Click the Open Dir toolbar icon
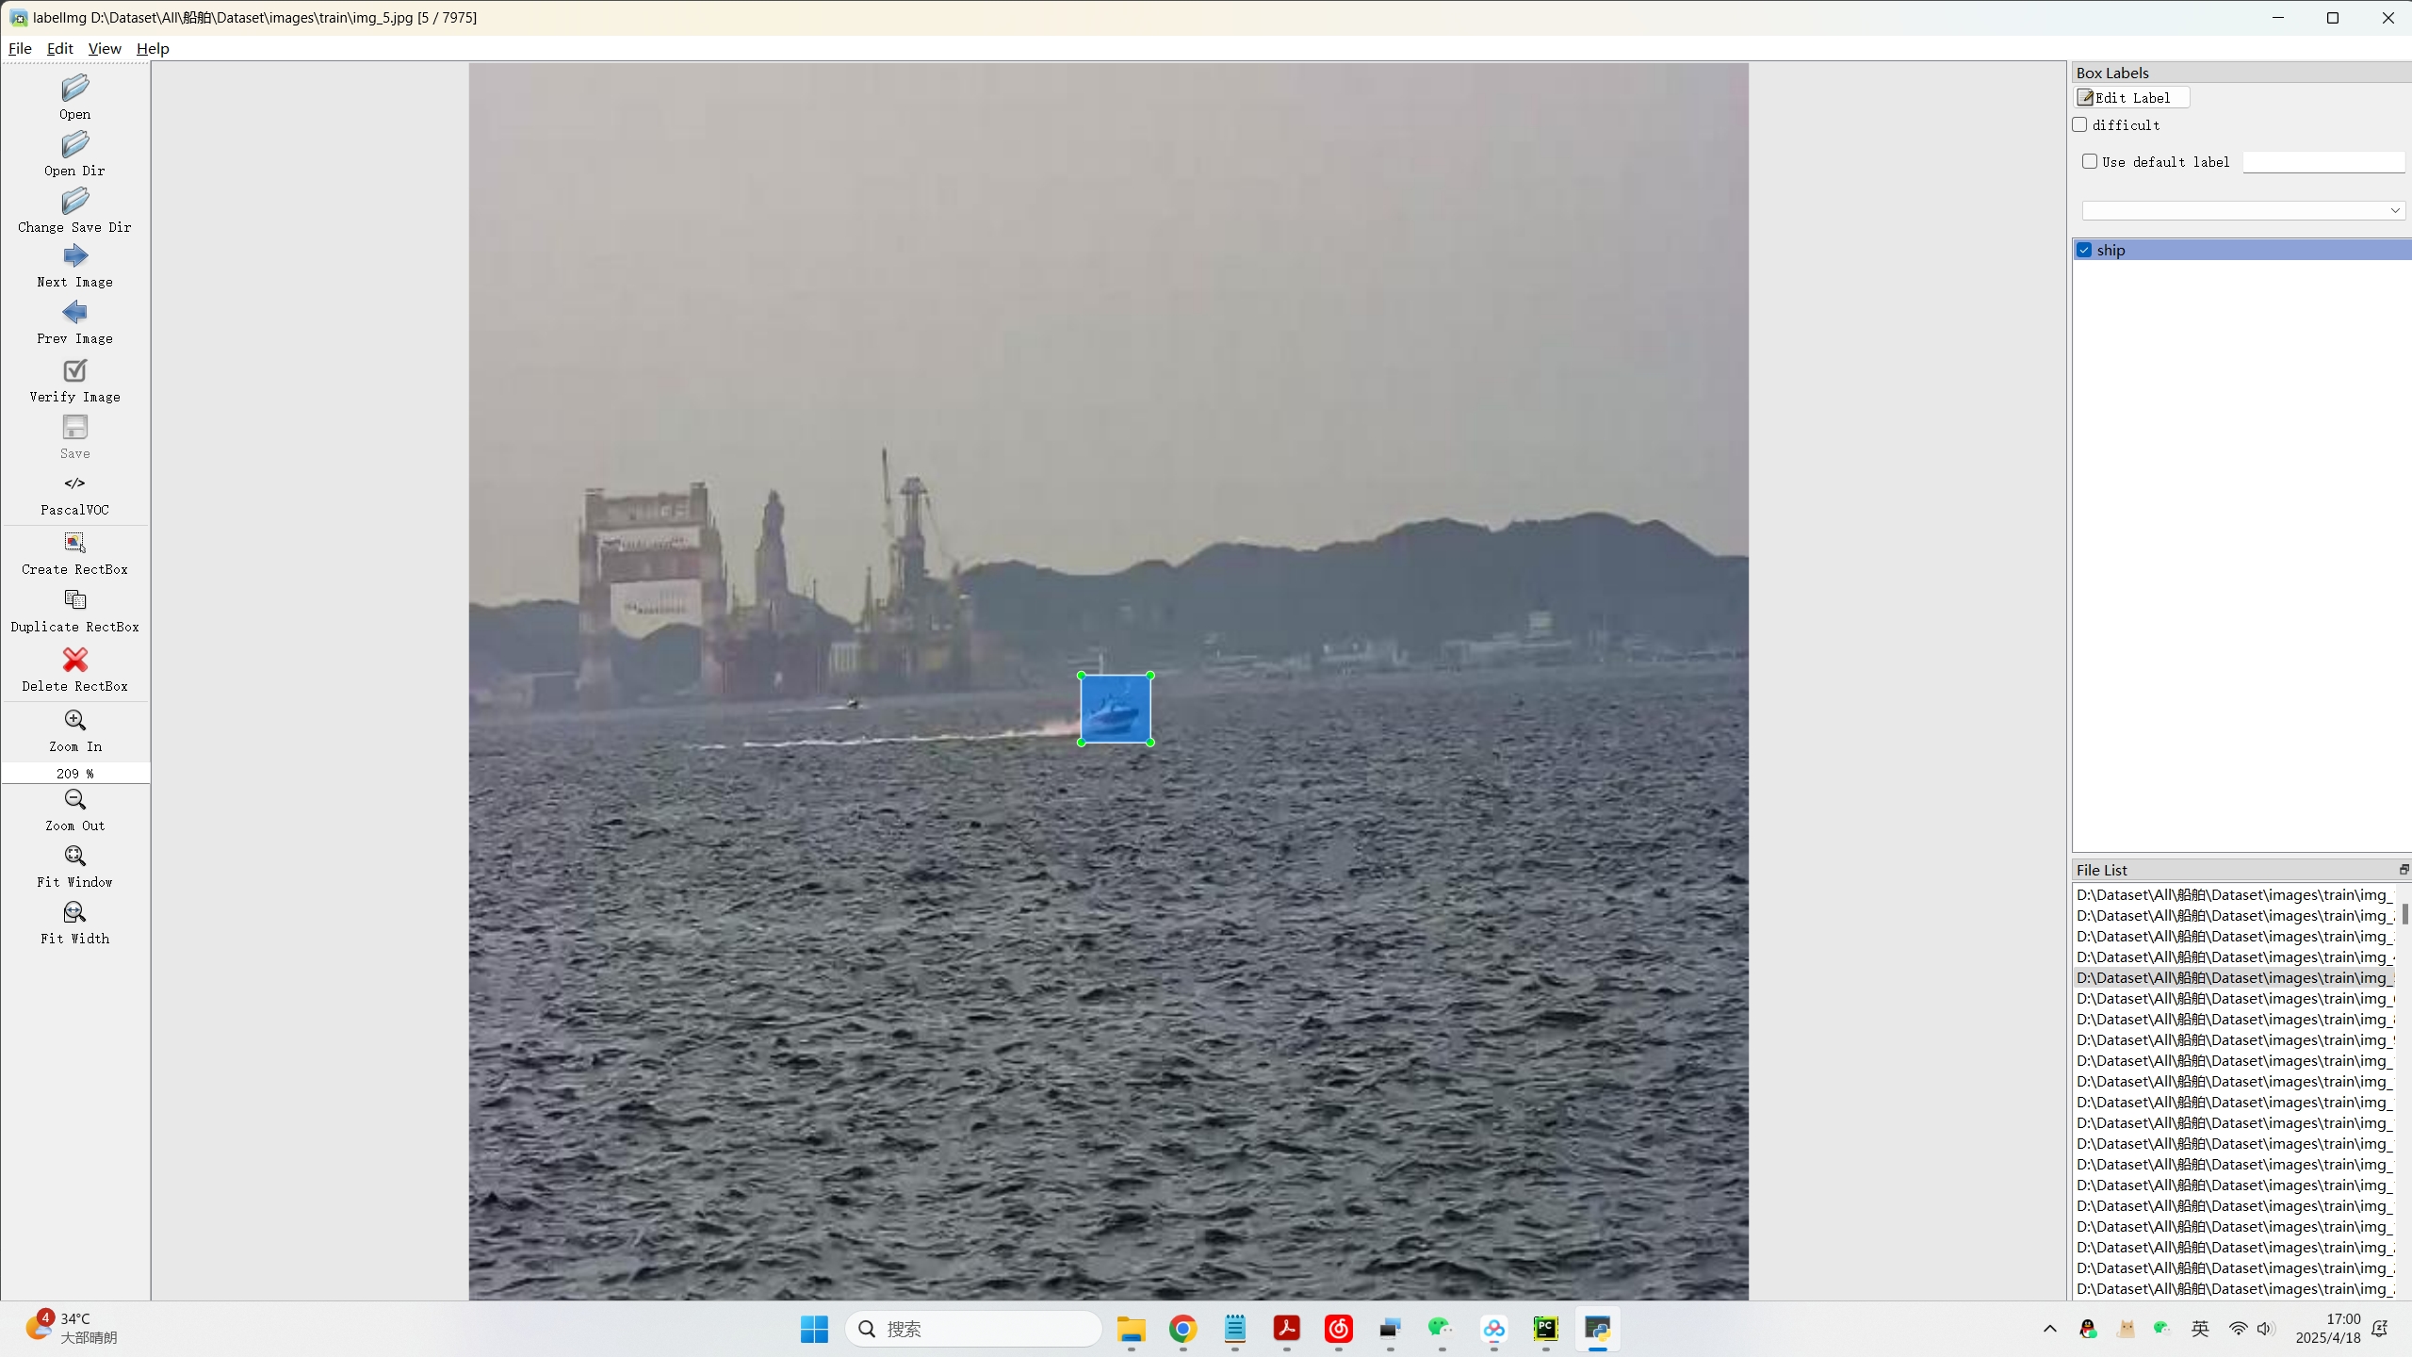 point(74,146)
